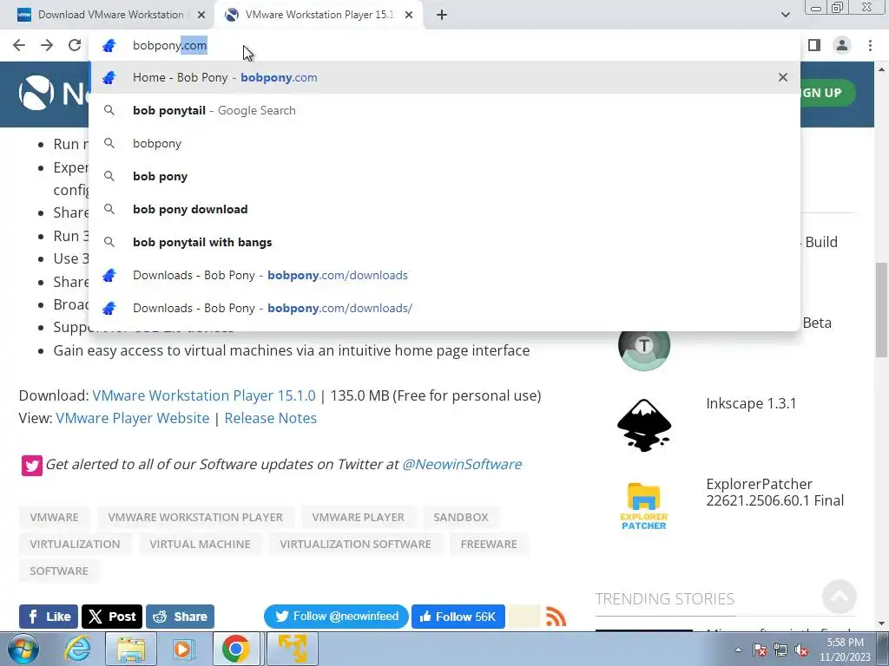The width and height of the screenshot is (889, 666).
Task: Click the Chrome taskbar icon
Action: tap(236, 649)
